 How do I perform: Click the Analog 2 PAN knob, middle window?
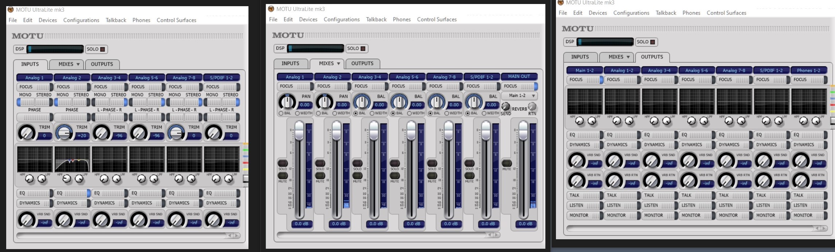pyautogui.click(x=324, y=101)
